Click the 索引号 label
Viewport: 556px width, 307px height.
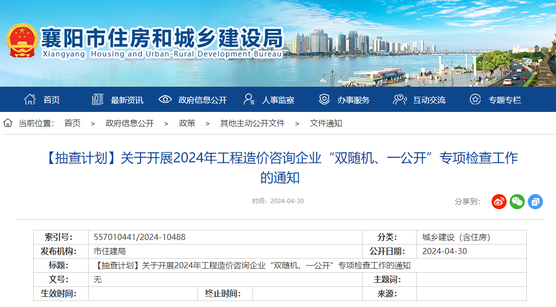point(58,237)
